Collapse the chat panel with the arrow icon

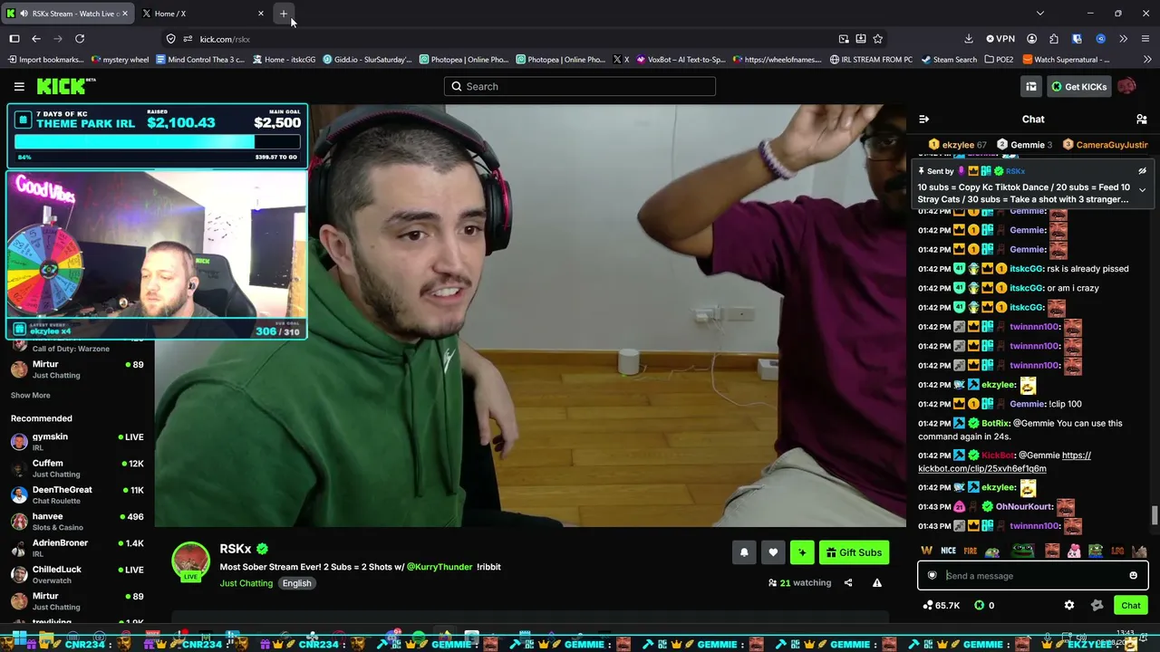coord(923,120)
